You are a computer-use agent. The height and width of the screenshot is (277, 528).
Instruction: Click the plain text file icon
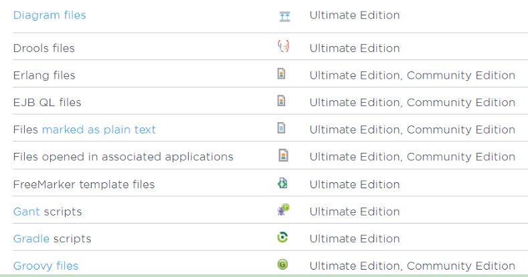(x=282, y=127)
